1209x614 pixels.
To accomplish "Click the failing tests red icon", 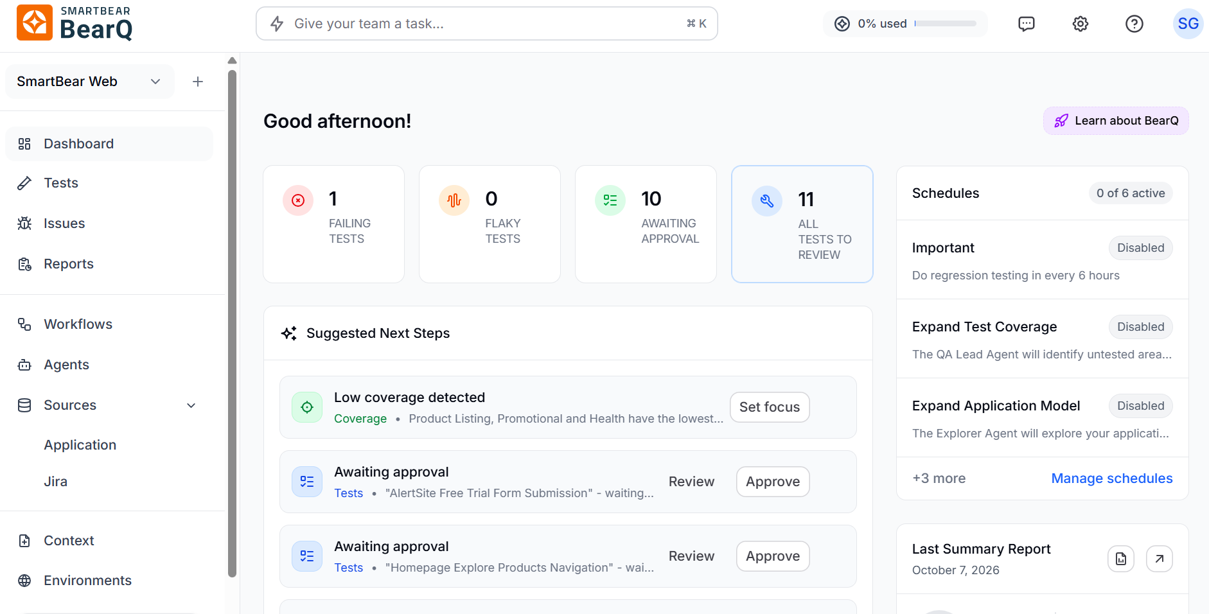I will pyautogui.click(x=298, y=200).
